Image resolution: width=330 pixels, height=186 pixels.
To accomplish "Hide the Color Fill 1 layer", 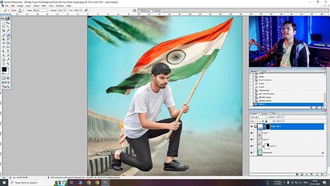I will click(252, 127).
